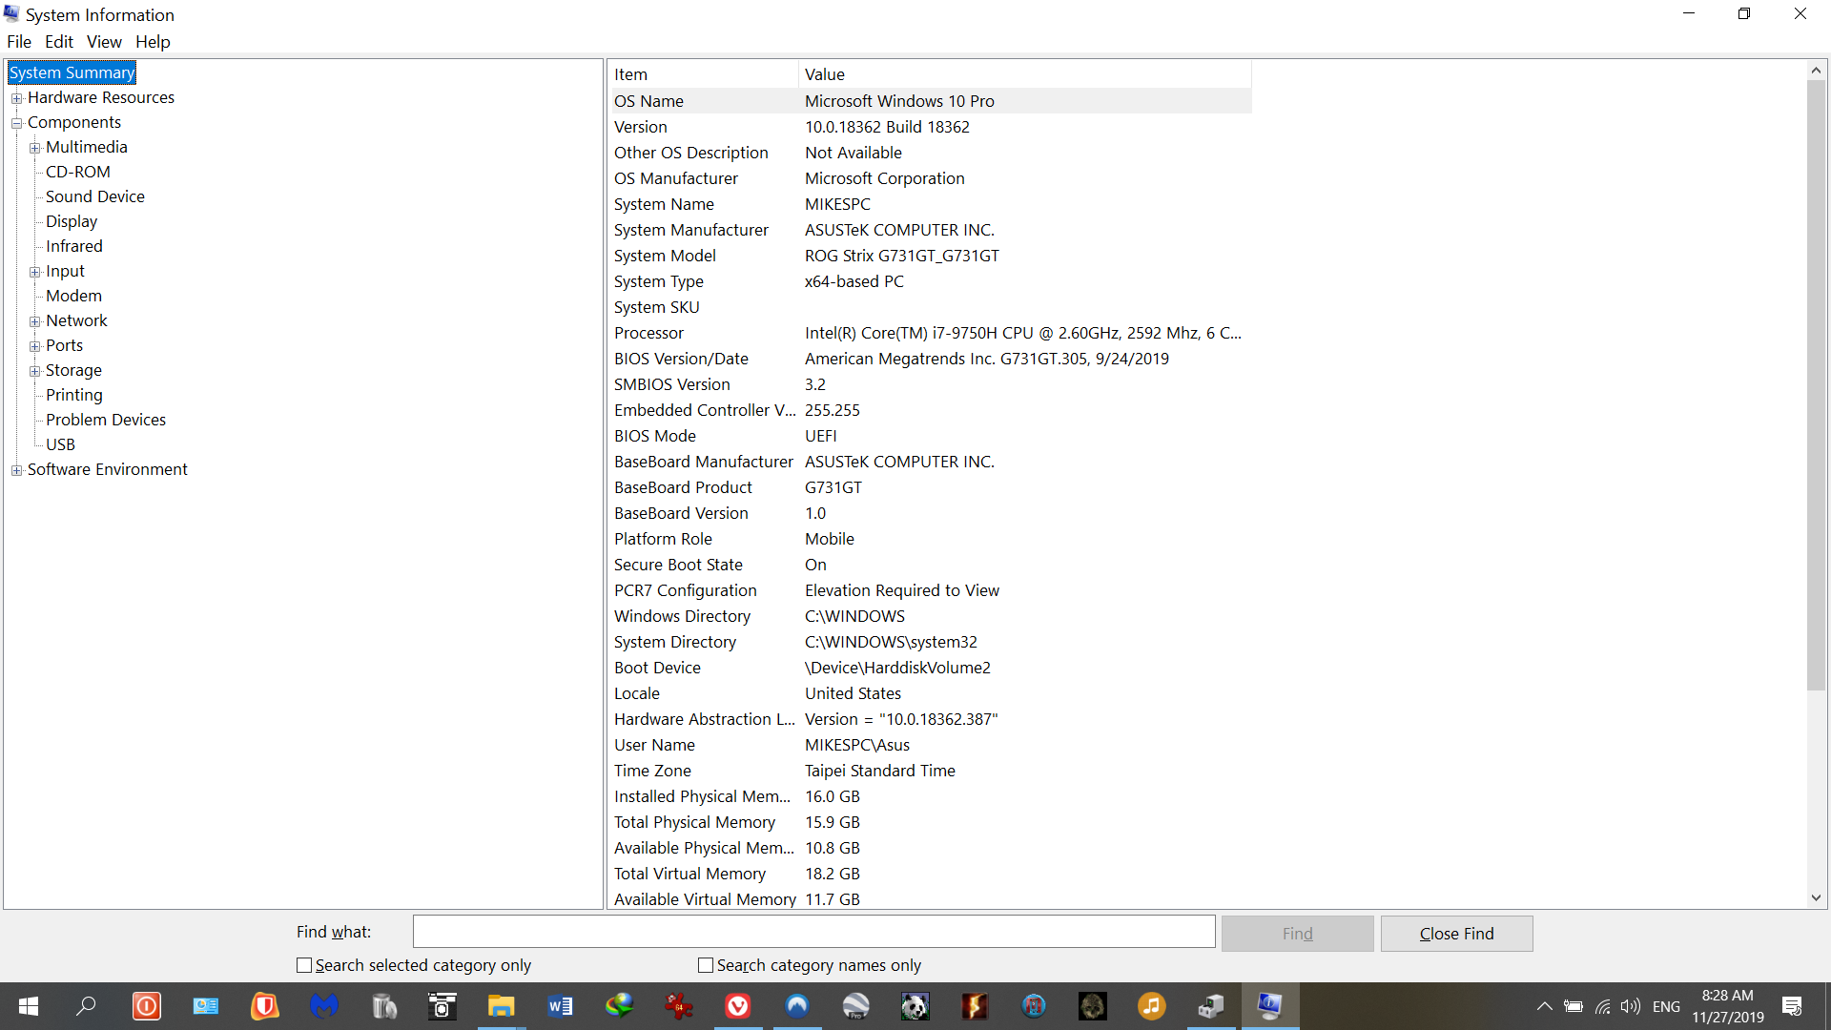Open the red bug icon app on taskbar
Screen dimensions: 1831x1030
click(x=679, y=1006)
